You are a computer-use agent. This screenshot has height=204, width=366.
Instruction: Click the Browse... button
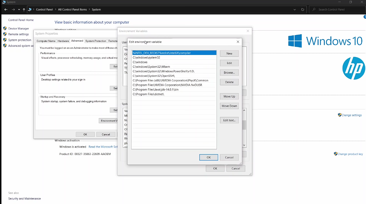point(229,73)
